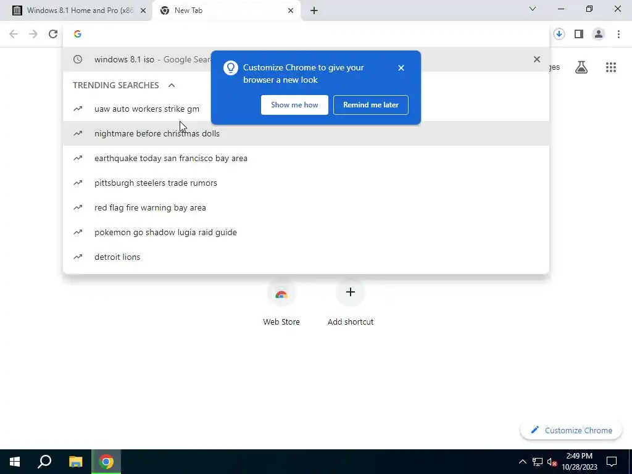Viewport: 632px width, 474px height.
Task: Open a new tab with the plus button
Action: (314, 11)
